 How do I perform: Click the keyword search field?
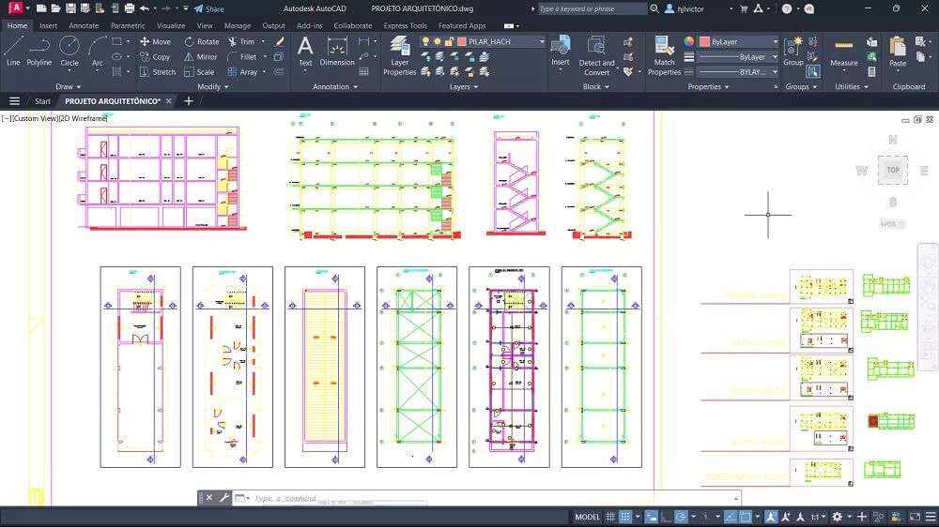tap(592, 9)
